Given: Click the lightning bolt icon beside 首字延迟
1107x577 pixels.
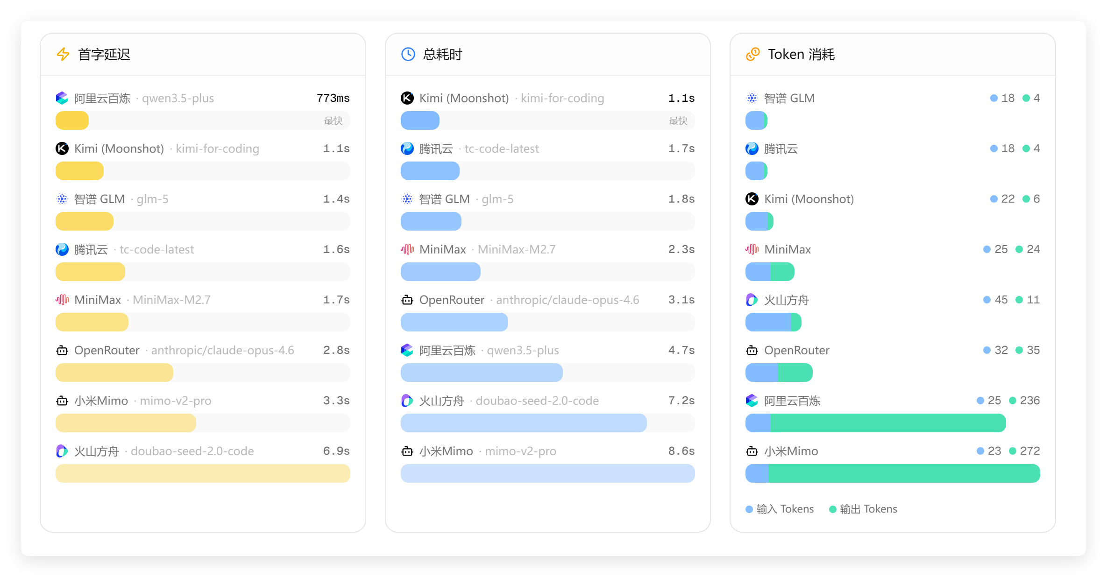Looking at the screenshot, I should point(63,54).
